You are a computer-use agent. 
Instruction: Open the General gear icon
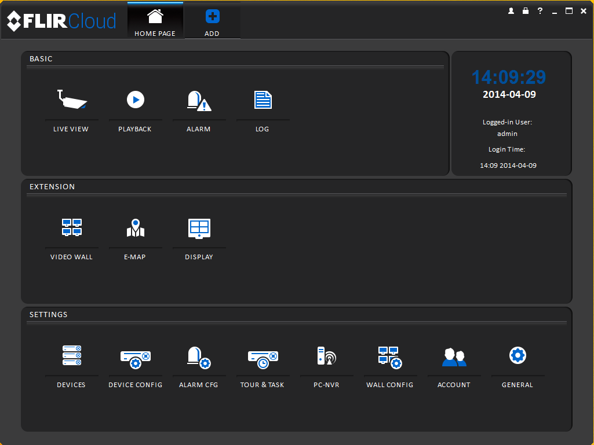coord(518,355)
